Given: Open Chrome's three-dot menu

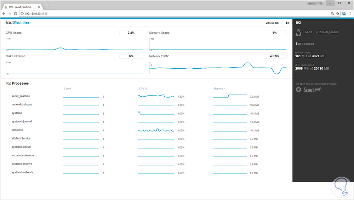Looking at the screenshot, I should tap(350, 13).
